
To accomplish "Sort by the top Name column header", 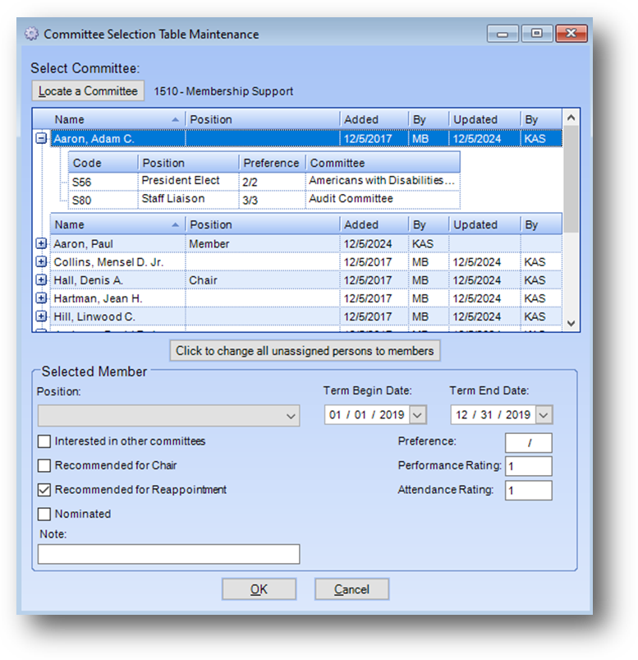I will [117, 119].
